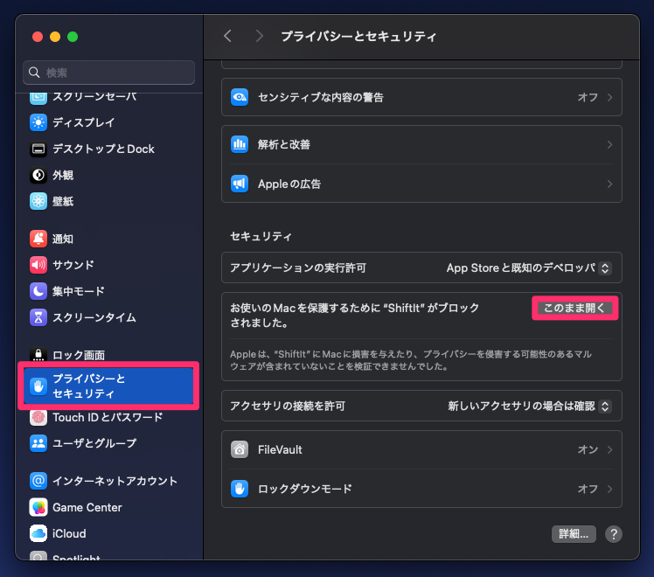This screenshot has height=577, width=654.
Task: Open the アクセサリの接続を許可 popup menu
Action: [x=529, y=406]
